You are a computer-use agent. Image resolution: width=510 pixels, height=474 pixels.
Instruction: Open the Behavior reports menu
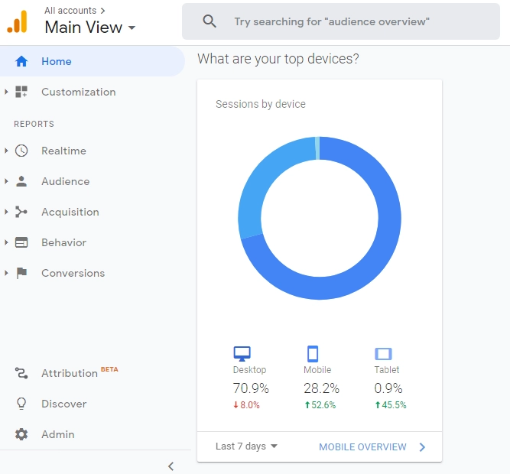[x=63, y=242]
